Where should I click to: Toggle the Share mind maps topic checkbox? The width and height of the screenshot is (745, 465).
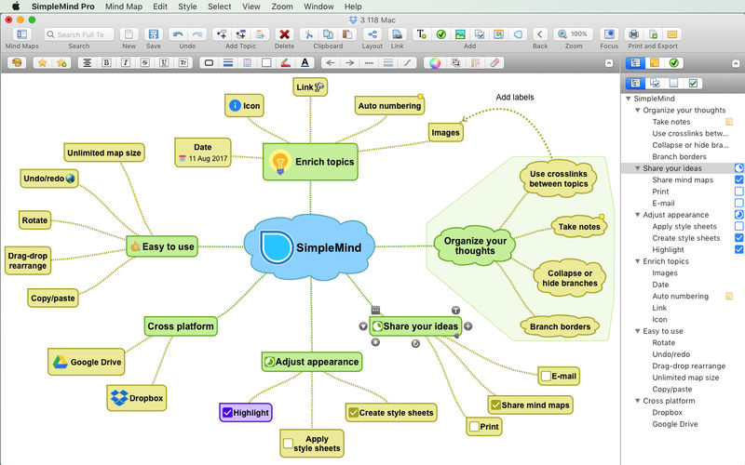(x=495, y=405)
